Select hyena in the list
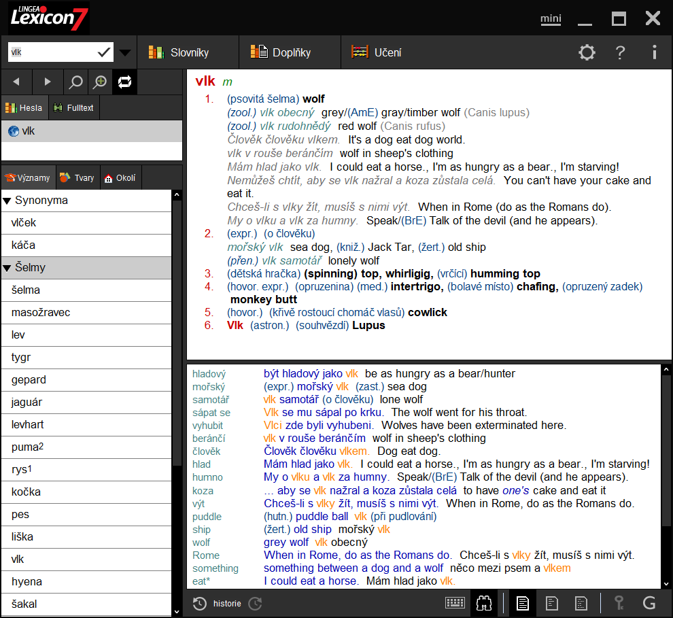The width and height of the screenshot is (673, 618). (87, 581)
